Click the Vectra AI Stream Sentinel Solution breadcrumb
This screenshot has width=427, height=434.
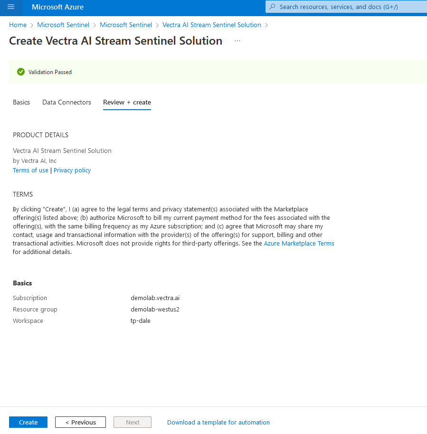[212, 25]
